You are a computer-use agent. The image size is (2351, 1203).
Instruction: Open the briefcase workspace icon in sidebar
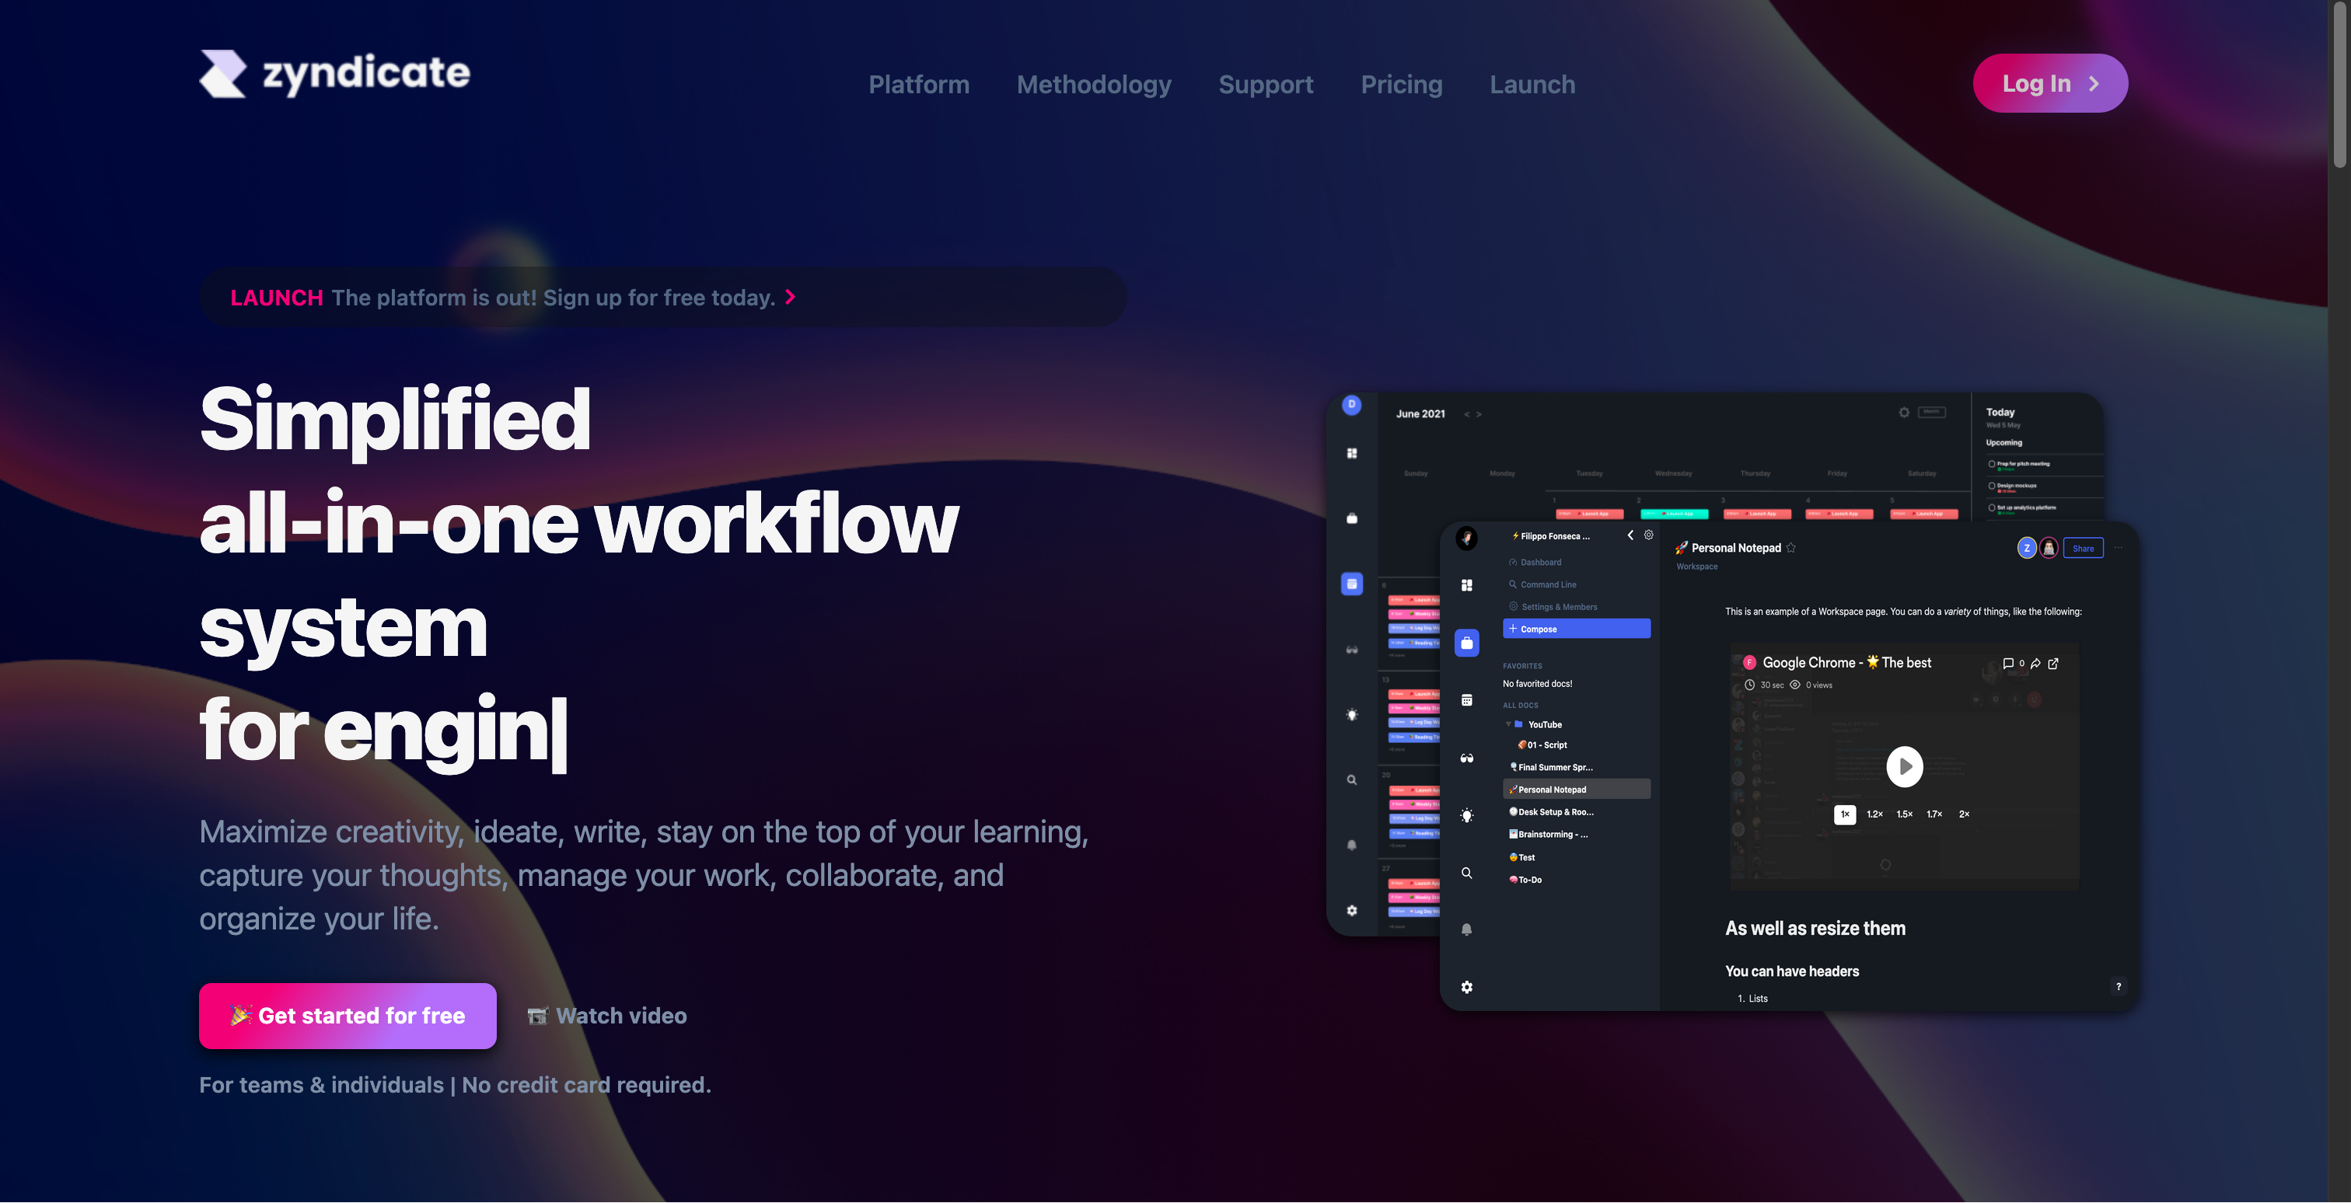tap(1465, 642)
